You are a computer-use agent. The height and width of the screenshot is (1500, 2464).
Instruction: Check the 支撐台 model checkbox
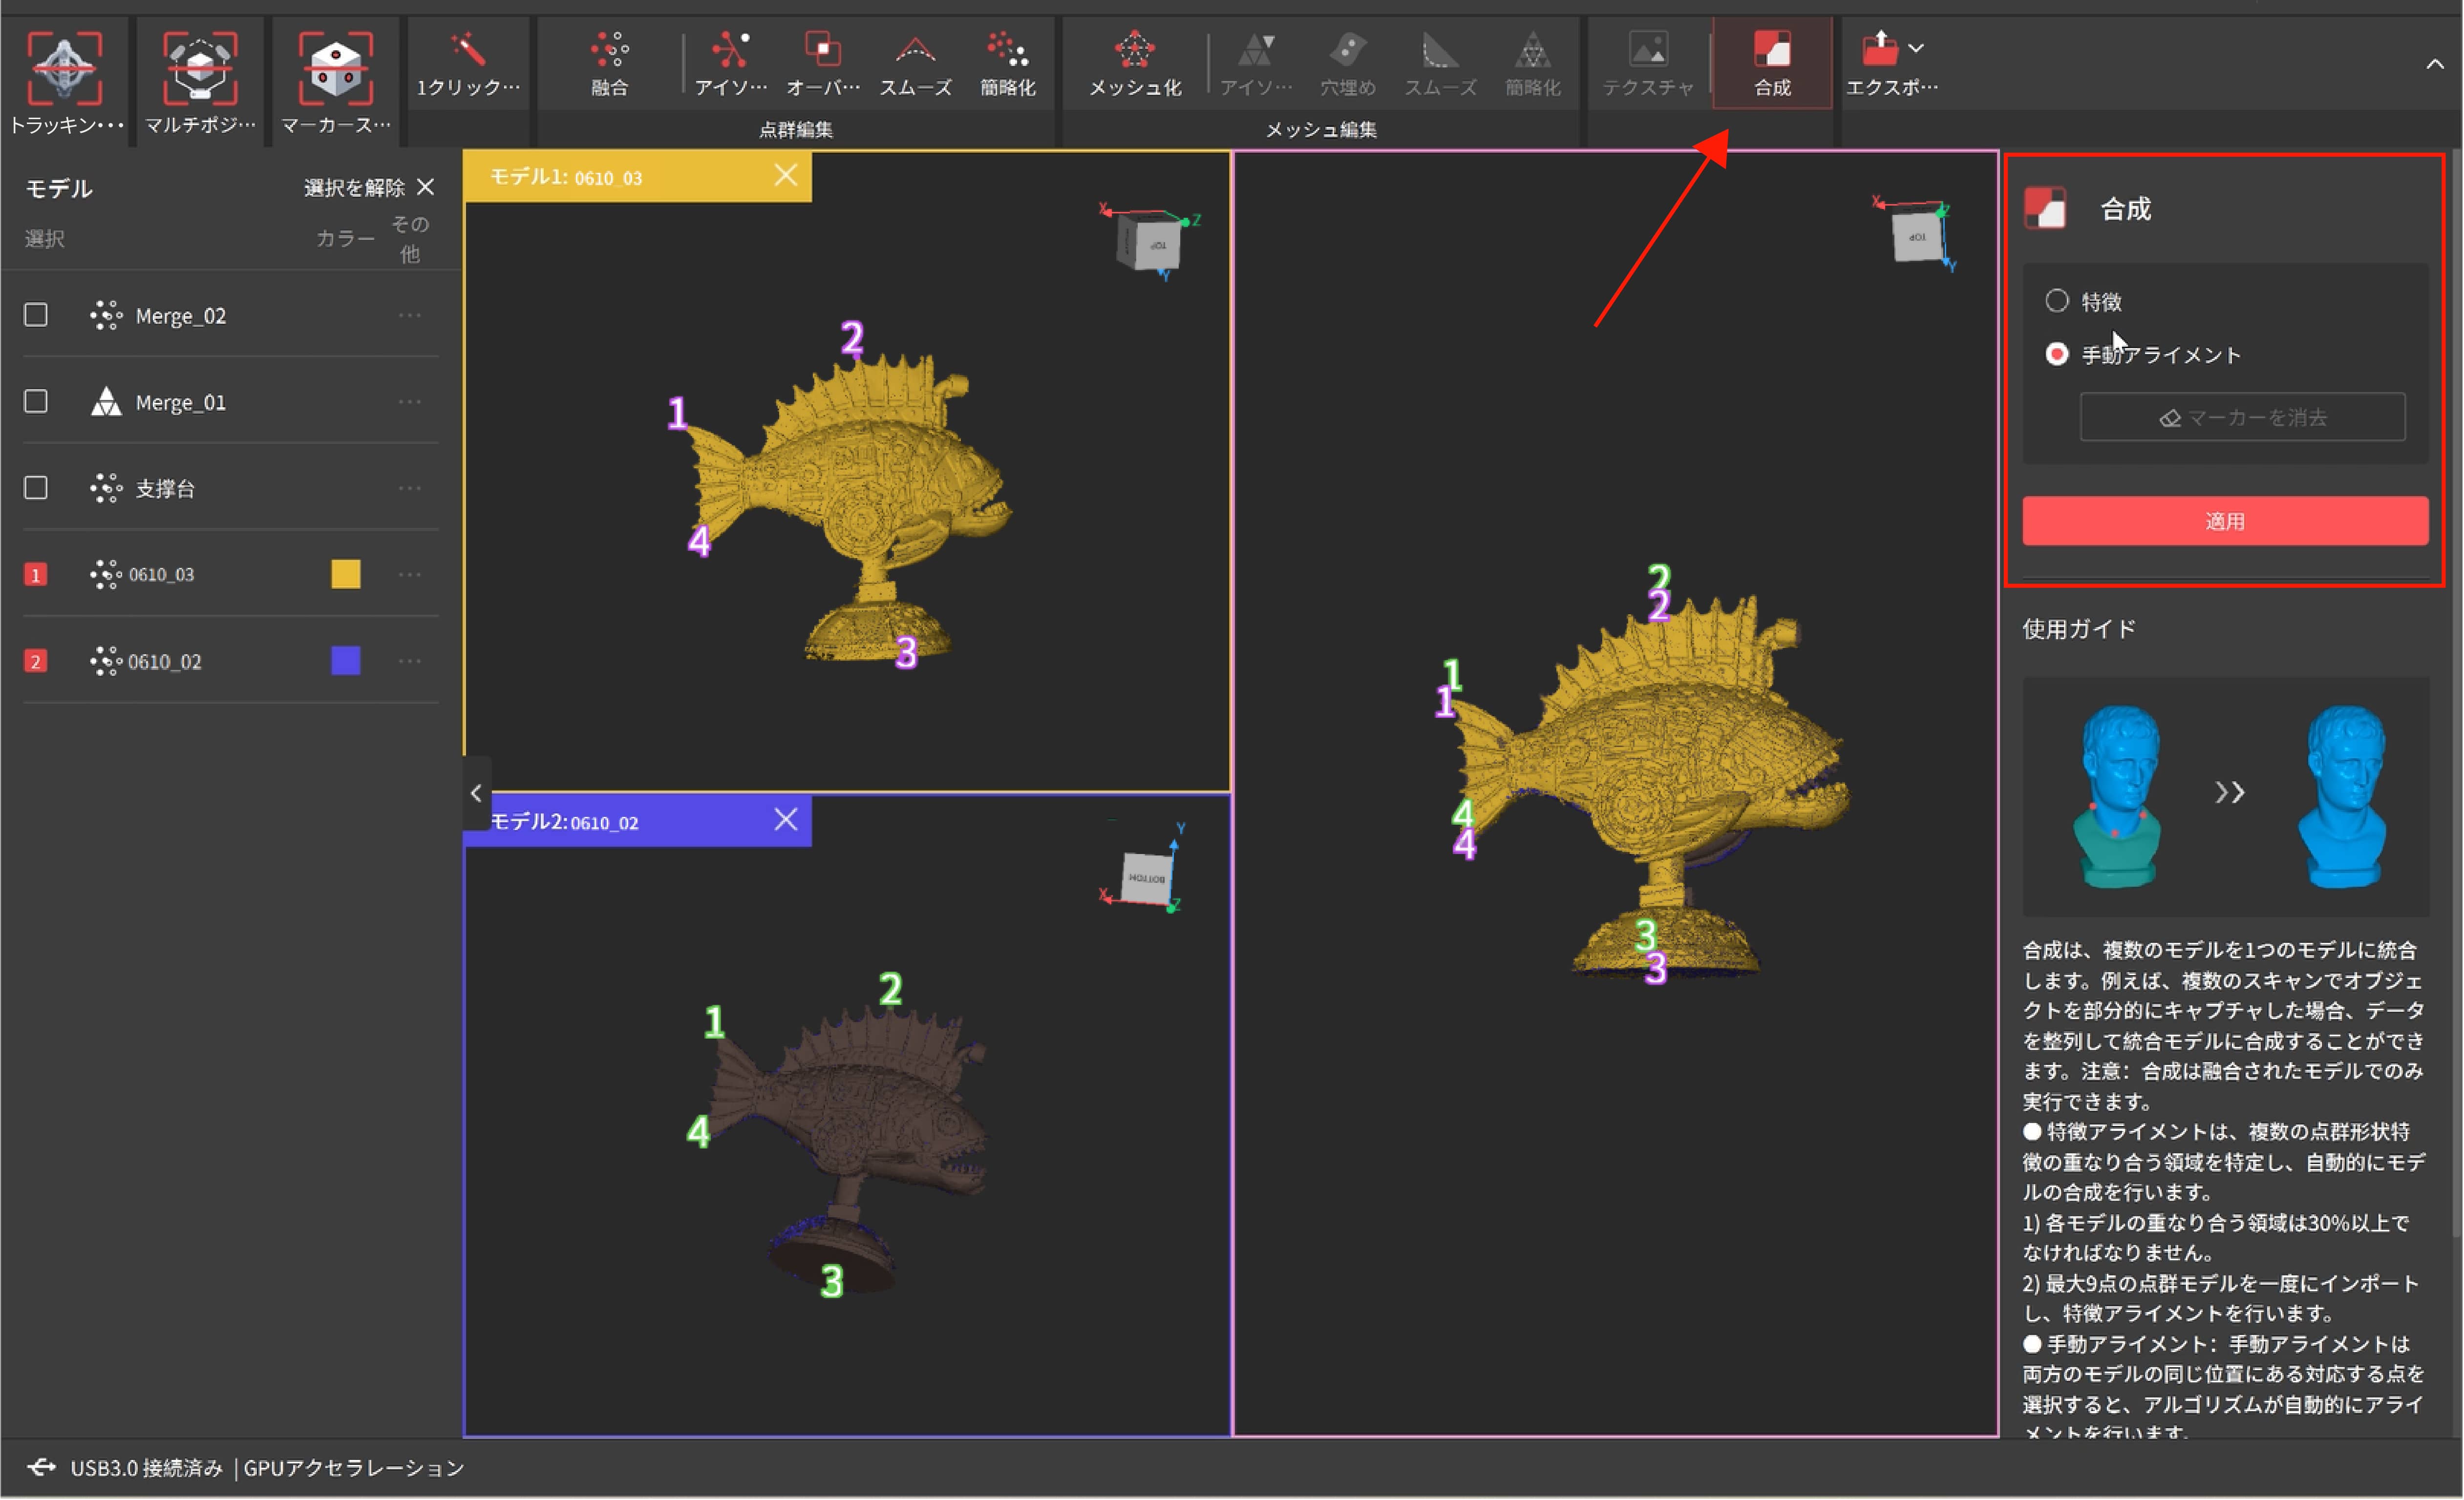[36, 488]
